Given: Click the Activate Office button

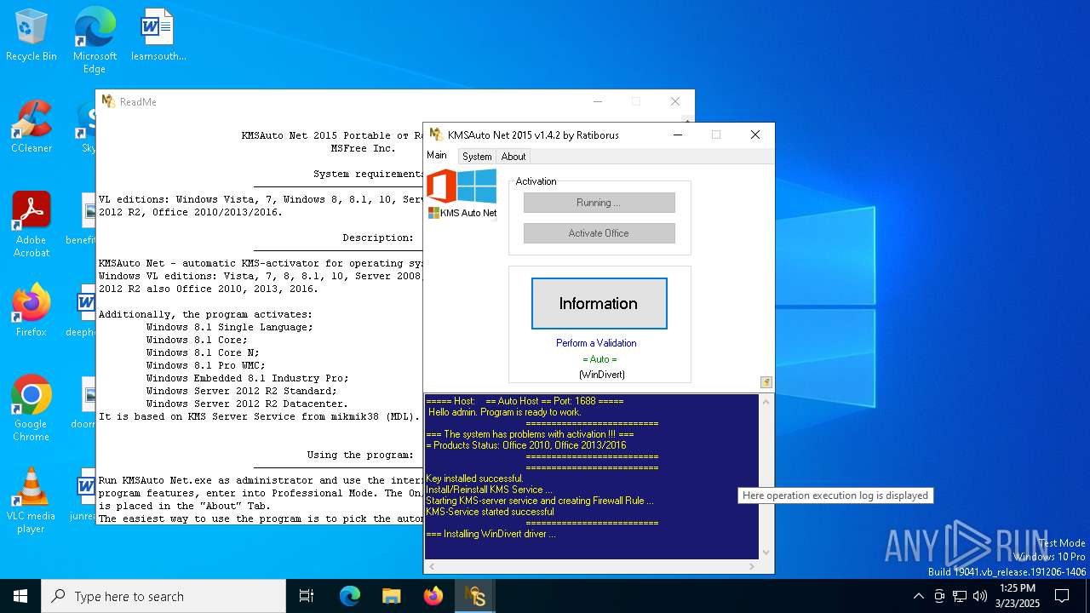Looking at the screenshot, I should [x=599, y=233].
